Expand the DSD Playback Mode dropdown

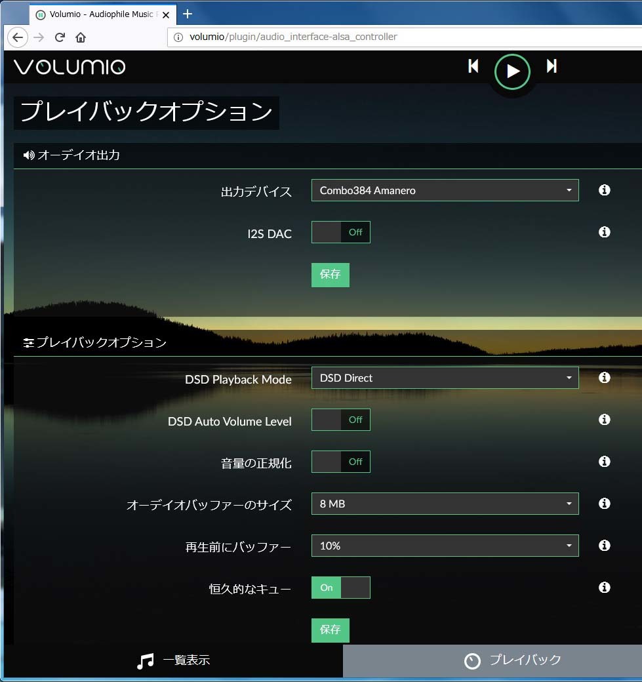(x=445, y=378)
